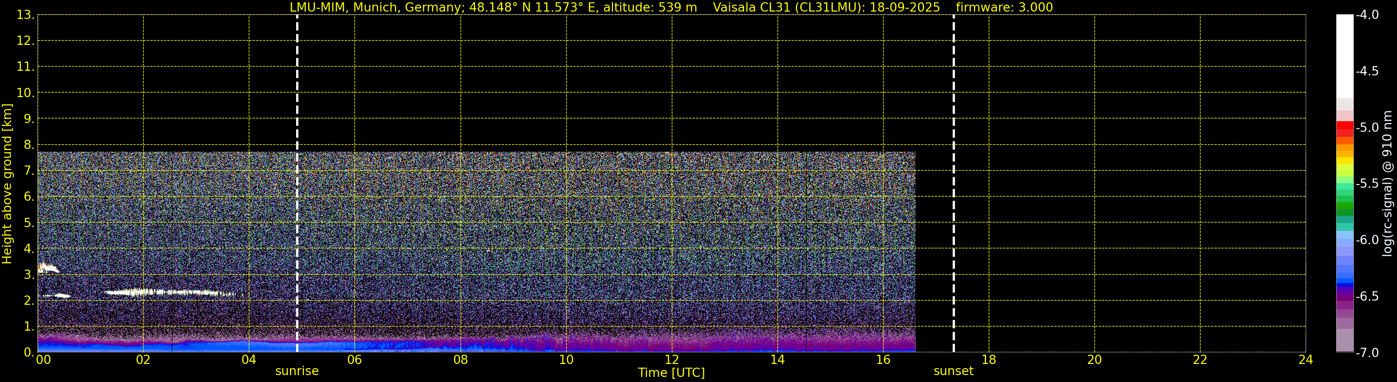The height and width of the screenshot is (382, 1397).
Task: Click the time-axis tick label '04'
Action: pos(249,360)
